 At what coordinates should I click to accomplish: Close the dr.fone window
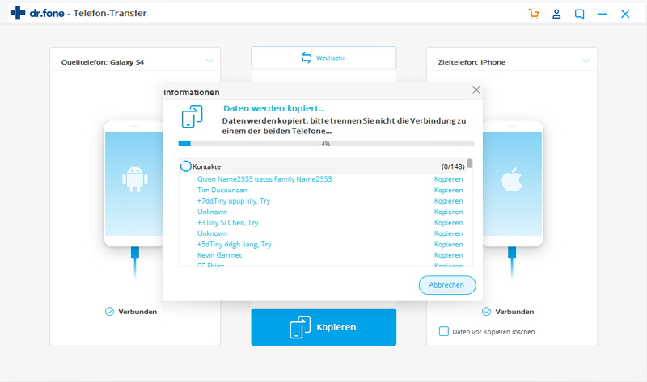point(625,14)
